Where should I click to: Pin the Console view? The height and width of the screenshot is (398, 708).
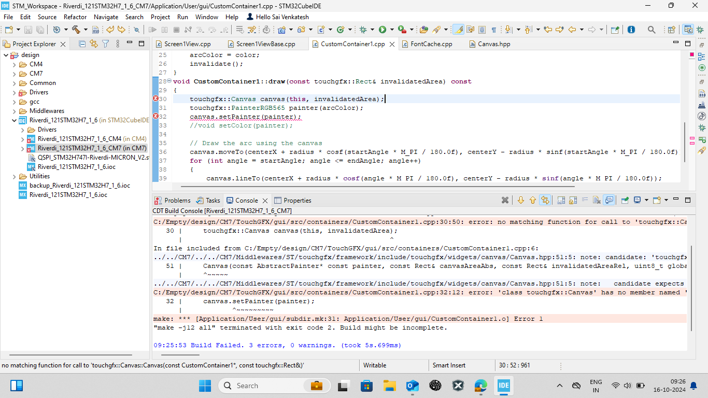click(625, 200)
